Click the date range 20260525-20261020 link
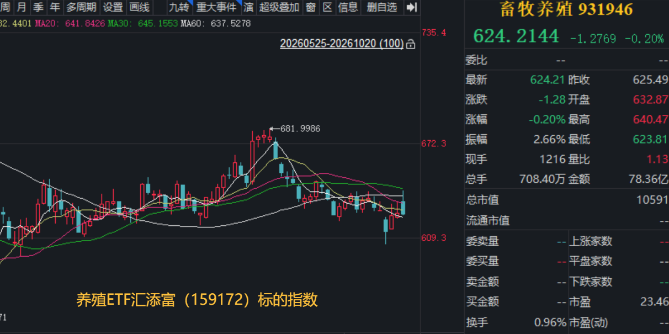Screen dimensions: 669x334 (x=342, y=44)
